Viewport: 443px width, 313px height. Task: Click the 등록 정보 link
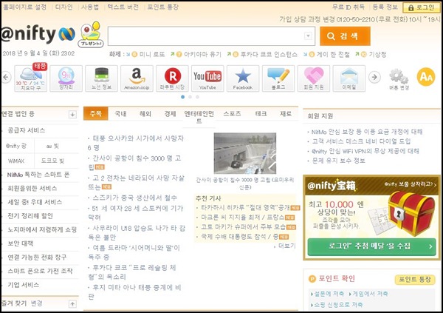point(385,7)
